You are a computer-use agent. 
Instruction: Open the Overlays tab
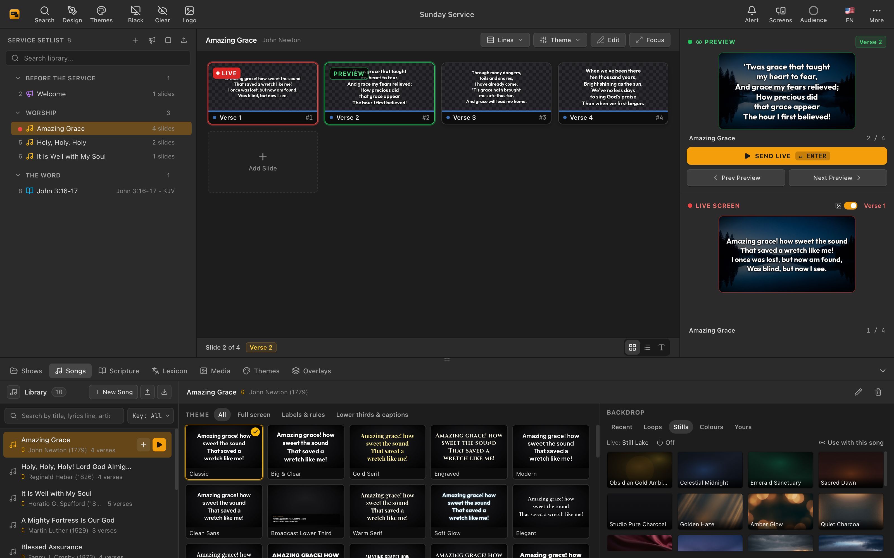312,371
